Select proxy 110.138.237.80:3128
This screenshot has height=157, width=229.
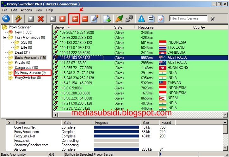click(x=76, y=43)
